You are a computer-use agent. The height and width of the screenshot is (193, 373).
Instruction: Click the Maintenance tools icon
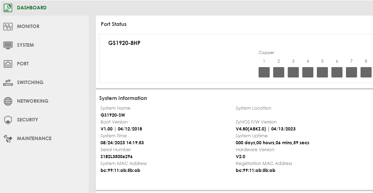[x=8, y=139]
